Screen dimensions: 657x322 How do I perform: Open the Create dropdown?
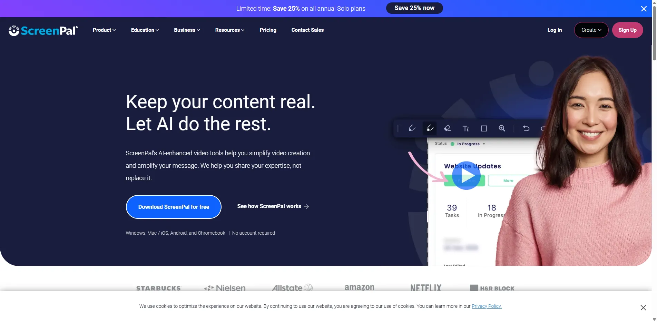591,30
